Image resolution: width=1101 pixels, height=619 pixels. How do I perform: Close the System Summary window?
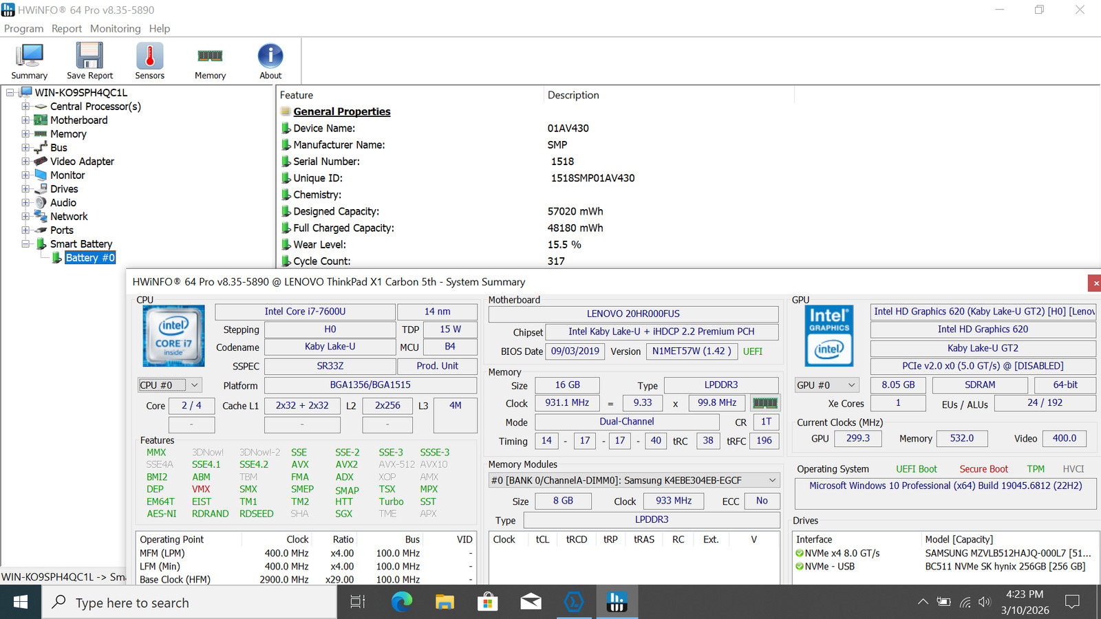(1094, 283)
